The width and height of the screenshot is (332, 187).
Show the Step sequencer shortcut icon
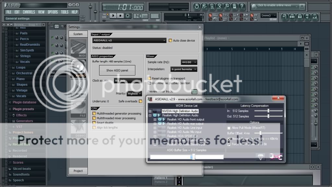[292, 17]
